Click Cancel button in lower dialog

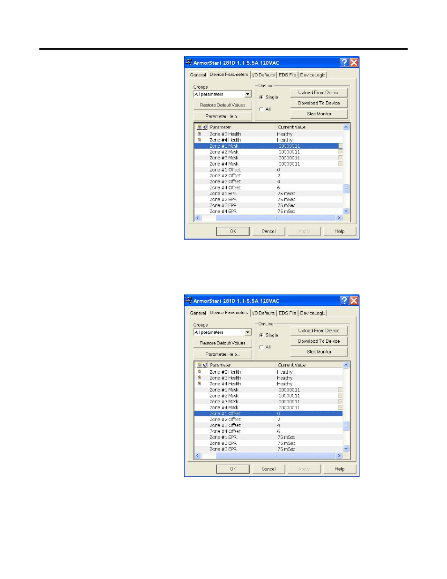click(x=268, y=469)
